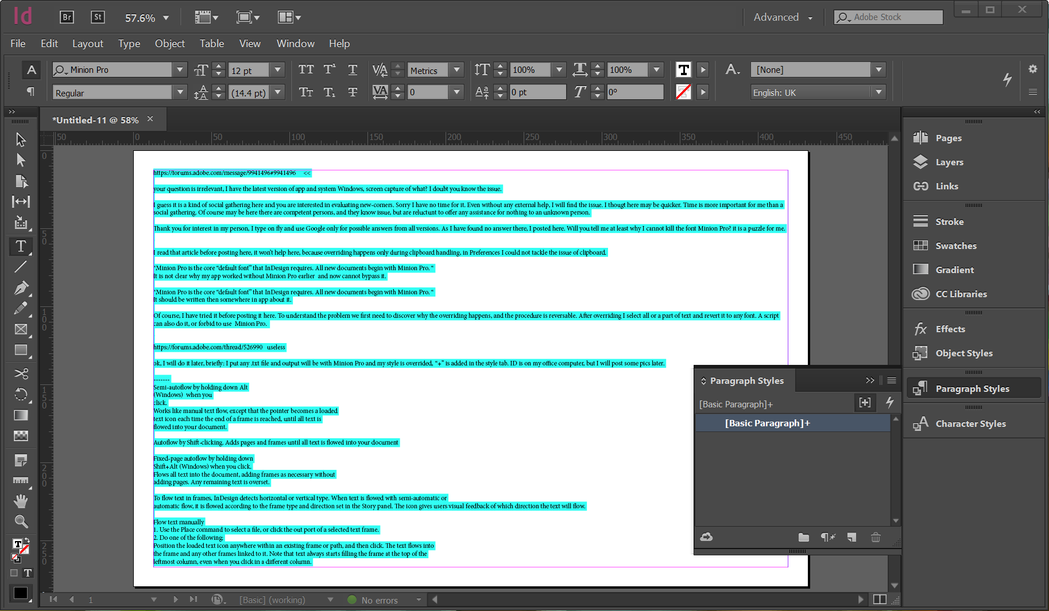Select the Selection tool arrow

[21, 139]
